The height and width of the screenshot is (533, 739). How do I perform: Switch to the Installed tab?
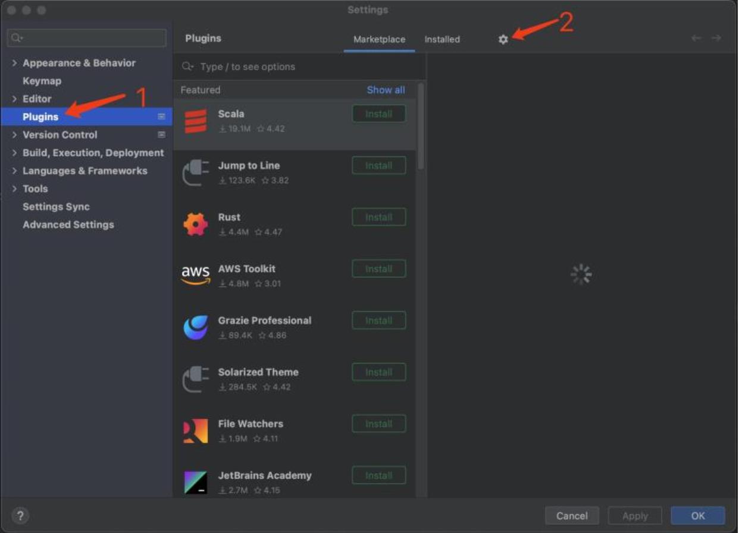[442, 39]
